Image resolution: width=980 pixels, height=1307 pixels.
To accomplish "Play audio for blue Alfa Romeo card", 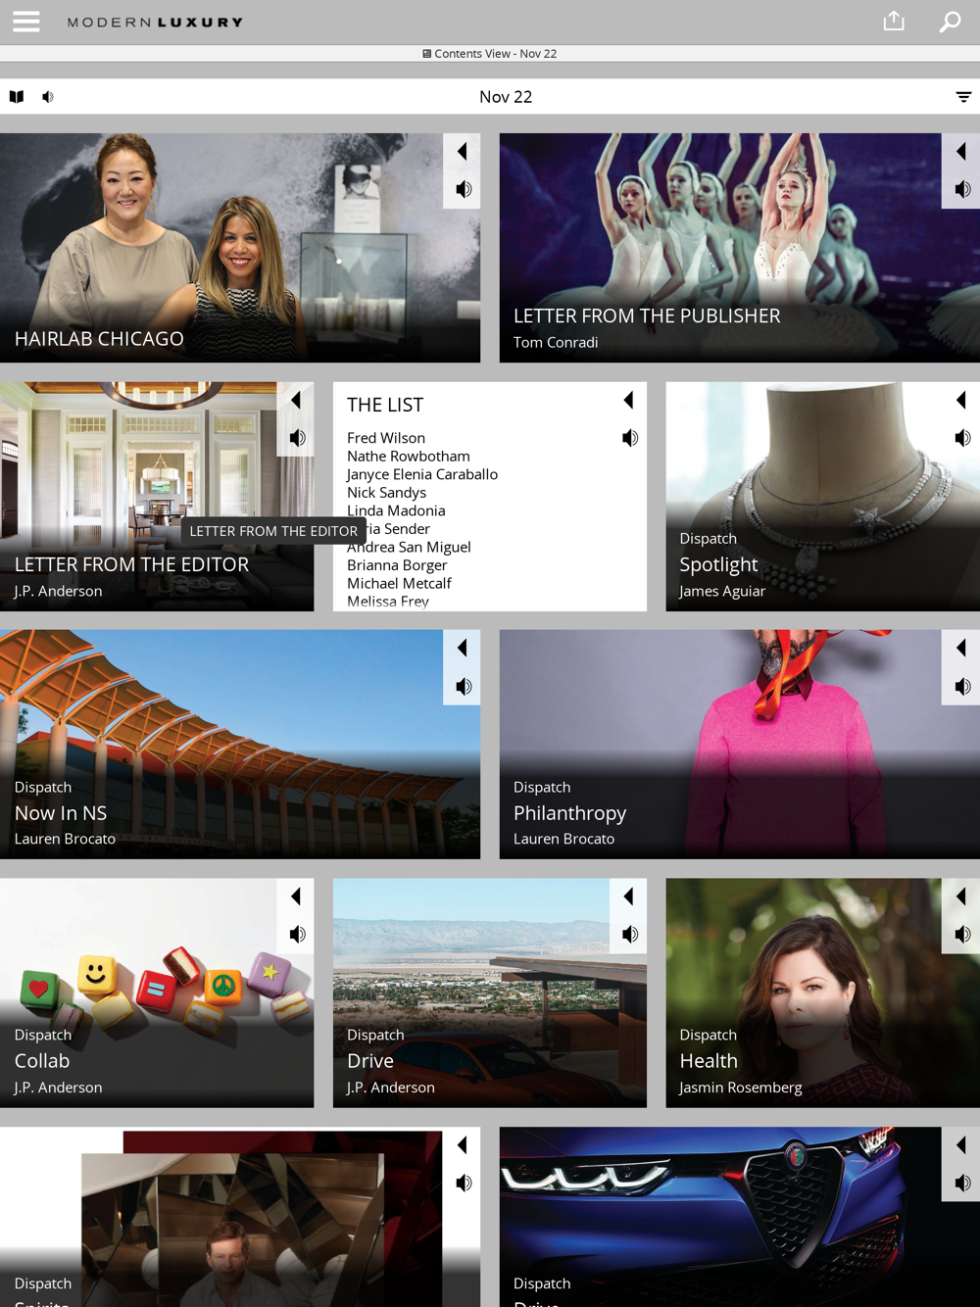I will click(x=962, y=1184).
